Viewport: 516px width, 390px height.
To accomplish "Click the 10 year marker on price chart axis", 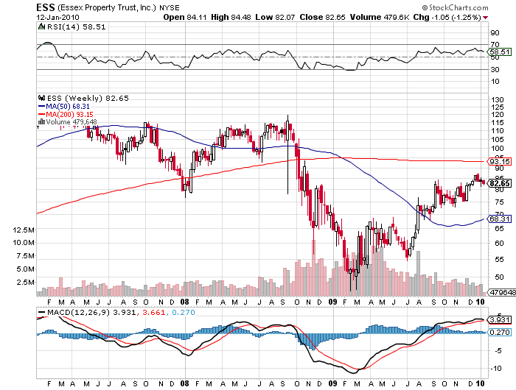I will 481,302.
